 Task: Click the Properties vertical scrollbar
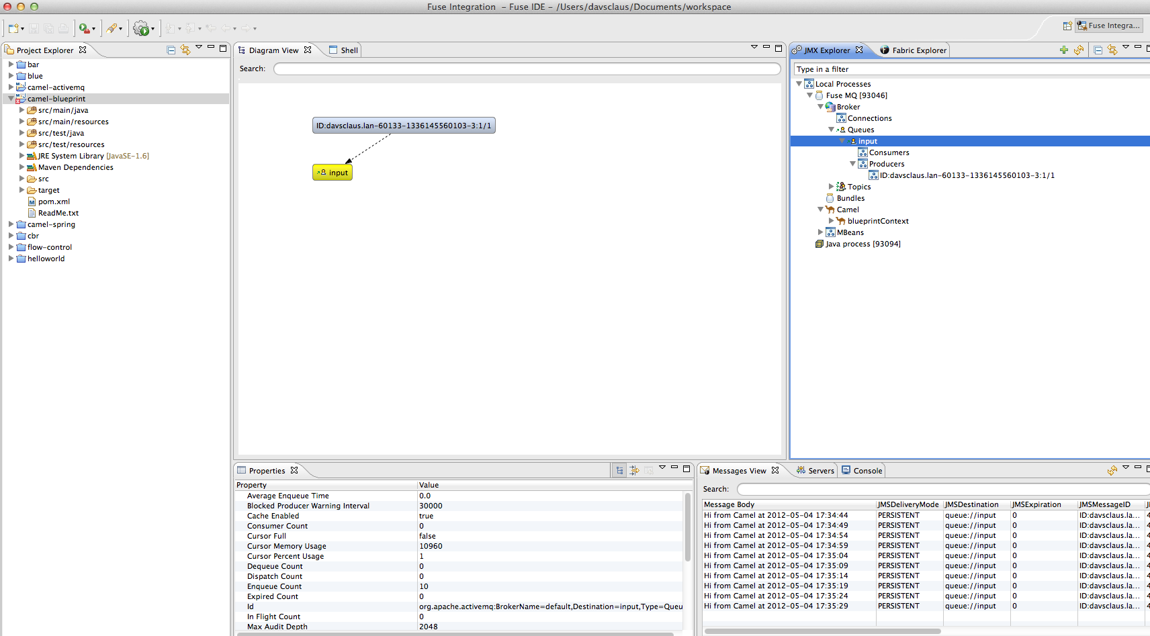pos(688,527)
